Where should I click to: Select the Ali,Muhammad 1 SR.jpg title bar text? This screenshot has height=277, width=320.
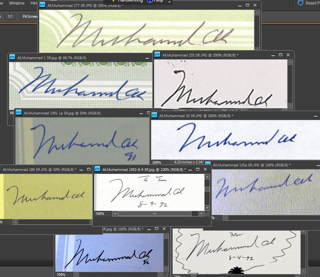[52, 58]
